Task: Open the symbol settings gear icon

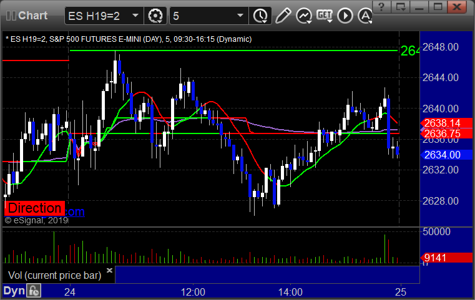Action: [x=155, y=16]
